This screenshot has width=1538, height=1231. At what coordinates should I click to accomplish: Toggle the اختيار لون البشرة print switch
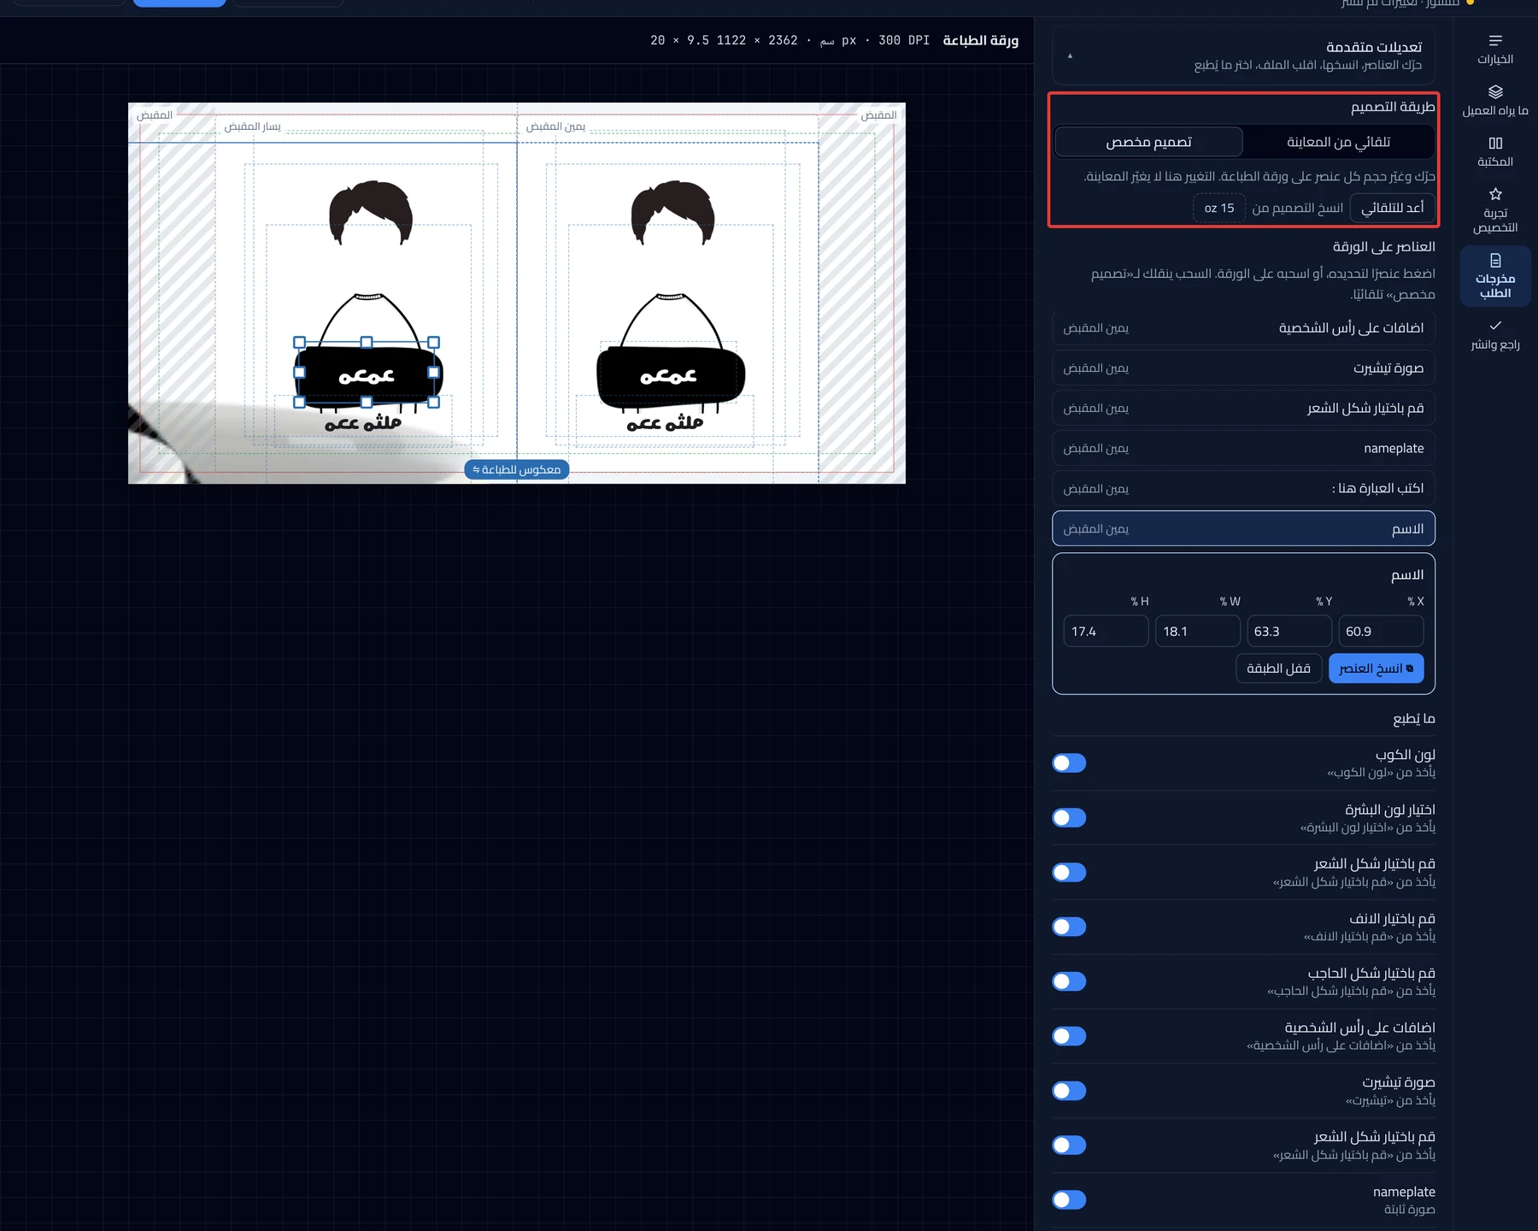coord(1069,818)
